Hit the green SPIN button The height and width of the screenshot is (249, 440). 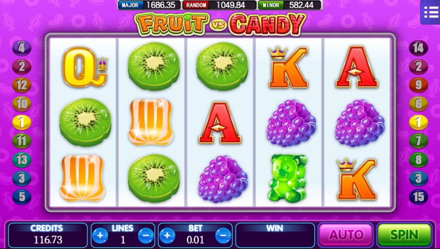pyautogui.click(x=405, y=235)
